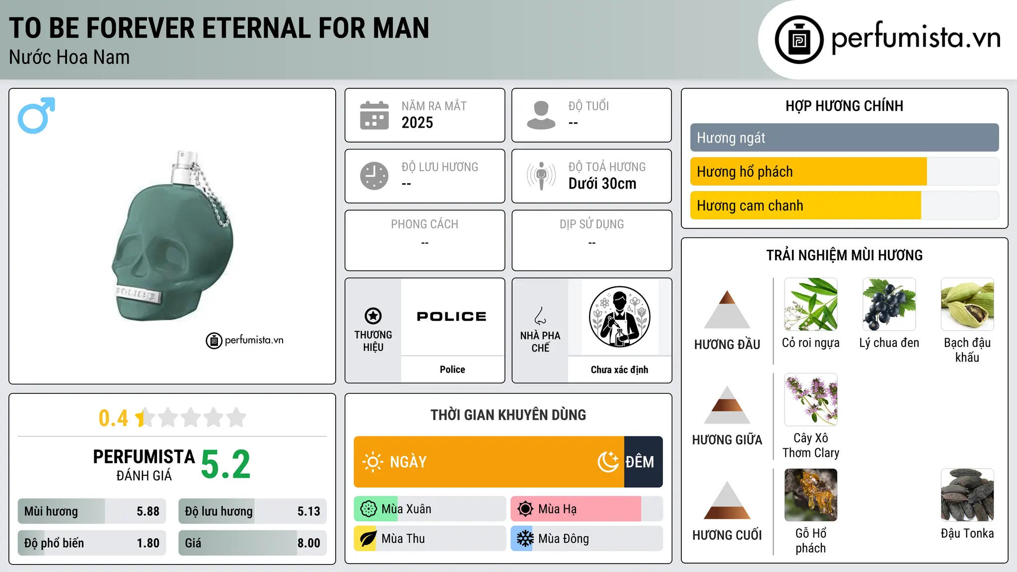
Task: Click the snowflake icon for Mùa Đông
Action: pyautogui.click(x=525, y=539)
